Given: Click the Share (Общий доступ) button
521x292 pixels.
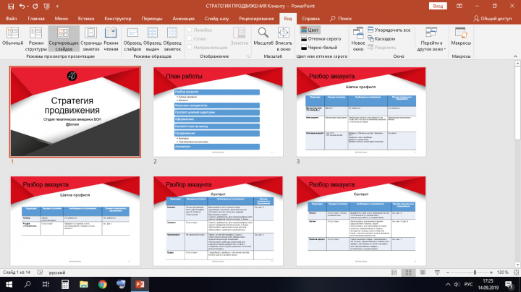Looking at the screenshot, I should pyautogui.click(x=493, y=19).
